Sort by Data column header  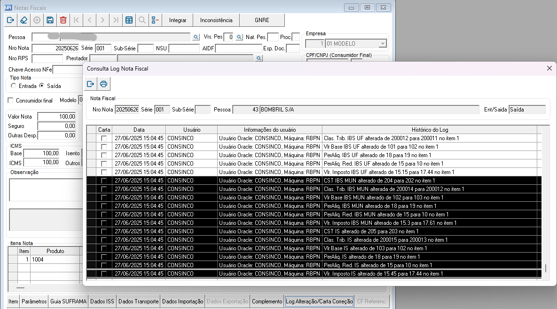click(x=139, y=130)
